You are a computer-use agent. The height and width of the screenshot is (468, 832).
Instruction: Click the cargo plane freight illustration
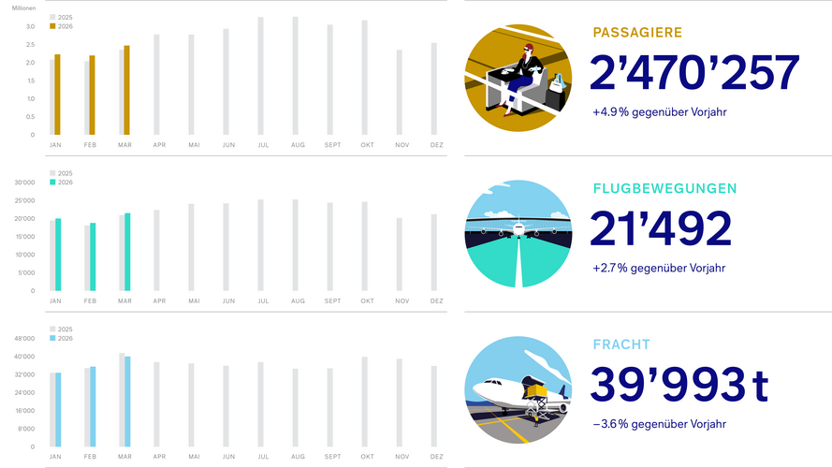518,389
